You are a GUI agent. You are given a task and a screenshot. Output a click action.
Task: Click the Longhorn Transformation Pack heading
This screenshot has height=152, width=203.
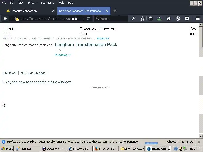coord(86,45)
